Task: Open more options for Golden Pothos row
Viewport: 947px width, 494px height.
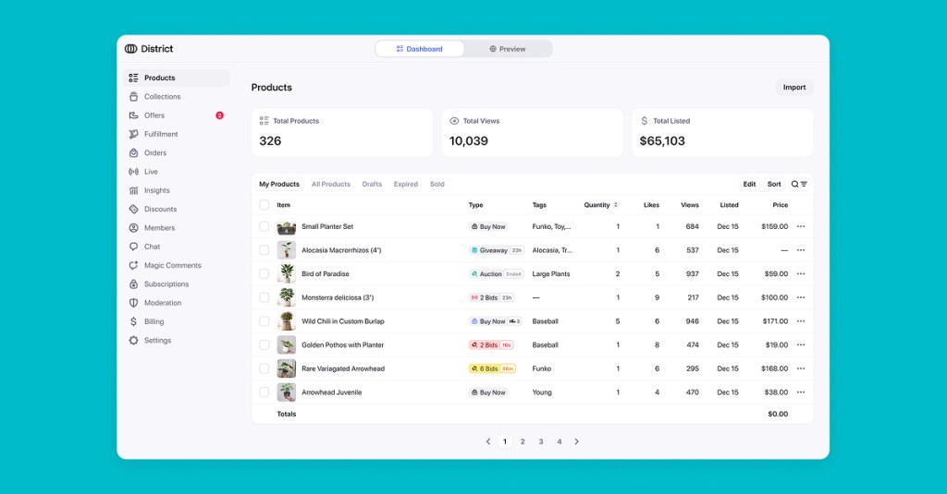Action: pyautogui.click(x=801, y=345)
